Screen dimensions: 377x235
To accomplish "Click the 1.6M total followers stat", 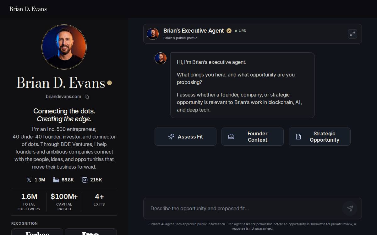I will (29, 202).
